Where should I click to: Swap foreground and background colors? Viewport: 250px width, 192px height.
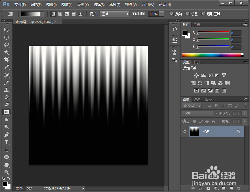click(9, 178)
